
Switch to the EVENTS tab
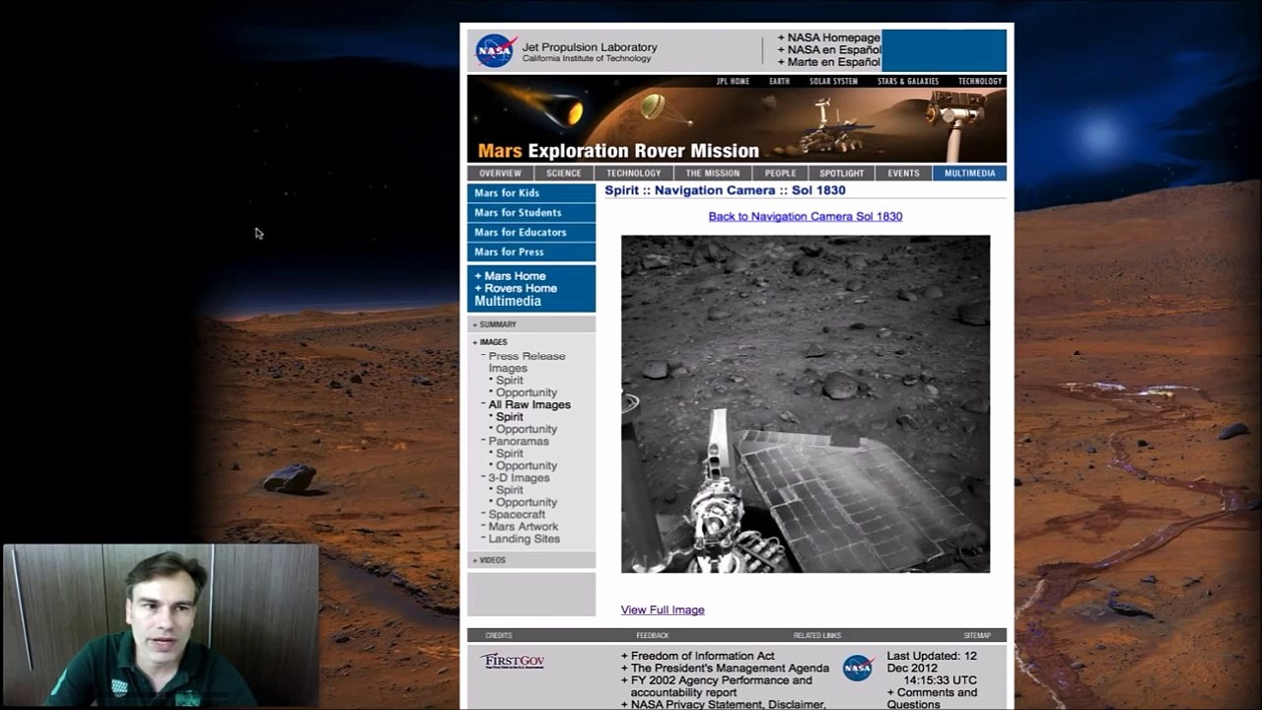pos(903,174)
